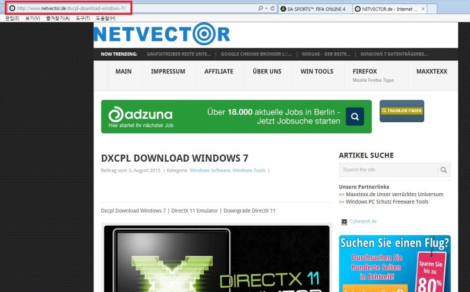Click the TRAUMJOB FINDEN button
The height and width of the screenshot is (292, 470).
[x=402, y=111]
